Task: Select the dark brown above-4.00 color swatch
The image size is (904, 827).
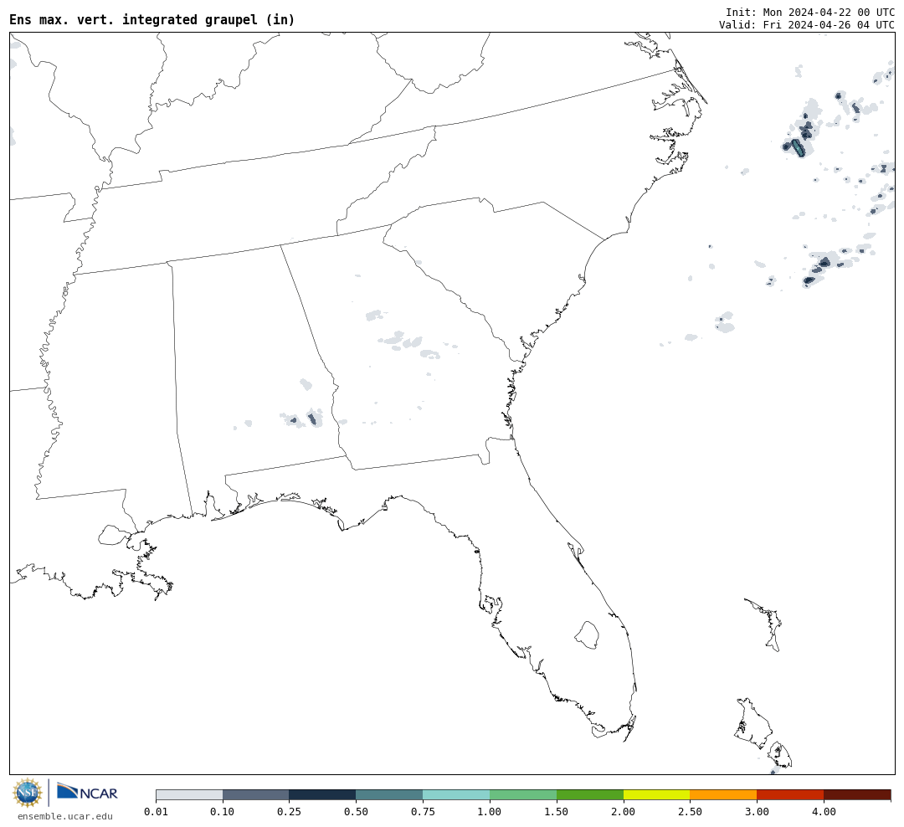Action: 857,795
